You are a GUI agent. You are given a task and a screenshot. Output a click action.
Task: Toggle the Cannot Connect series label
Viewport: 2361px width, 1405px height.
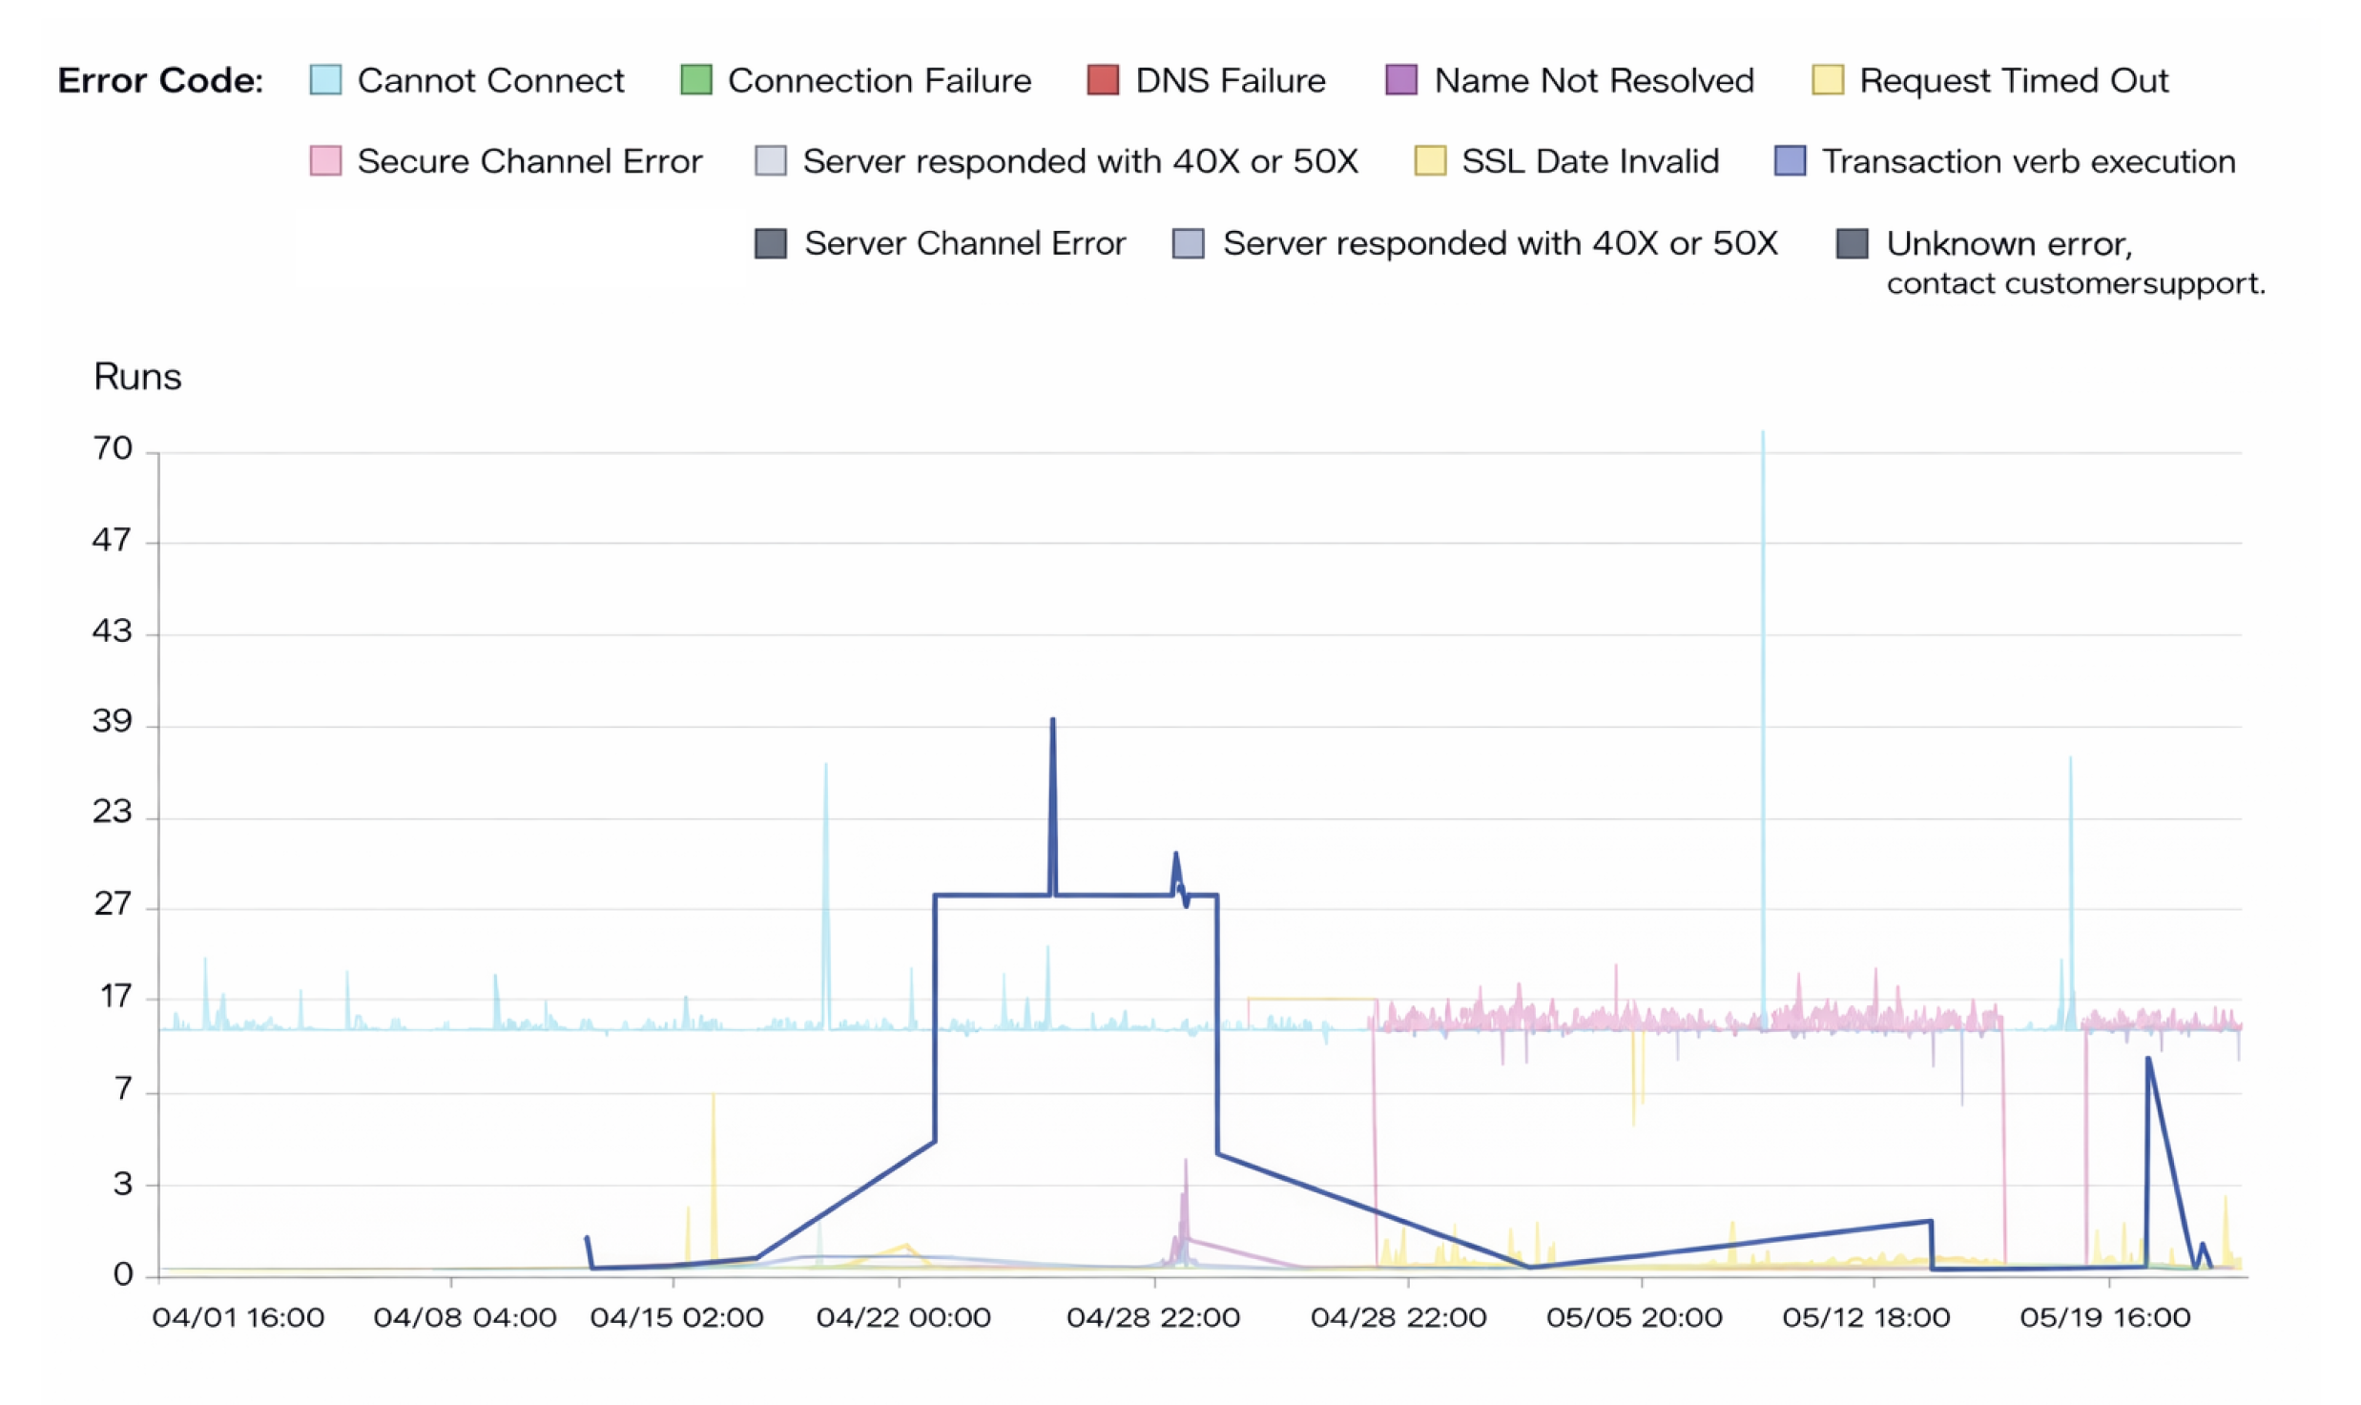tap(490, 80)
